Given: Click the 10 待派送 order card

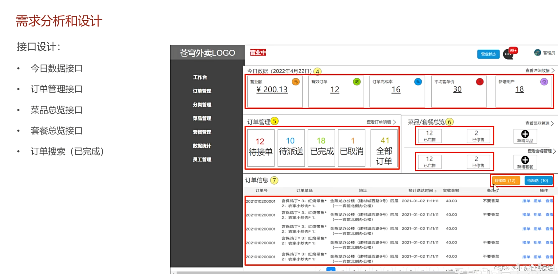Looking at the screenshot, I should [291, 148].
